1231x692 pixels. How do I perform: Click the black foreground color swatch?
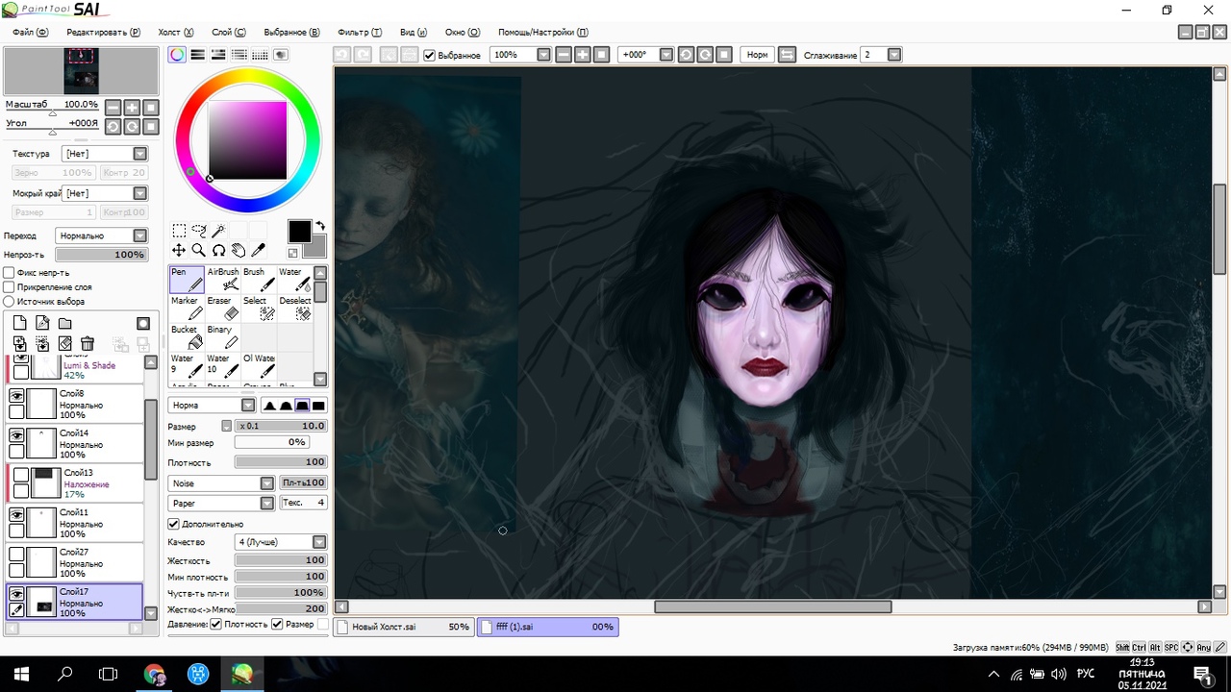(299, 231)
